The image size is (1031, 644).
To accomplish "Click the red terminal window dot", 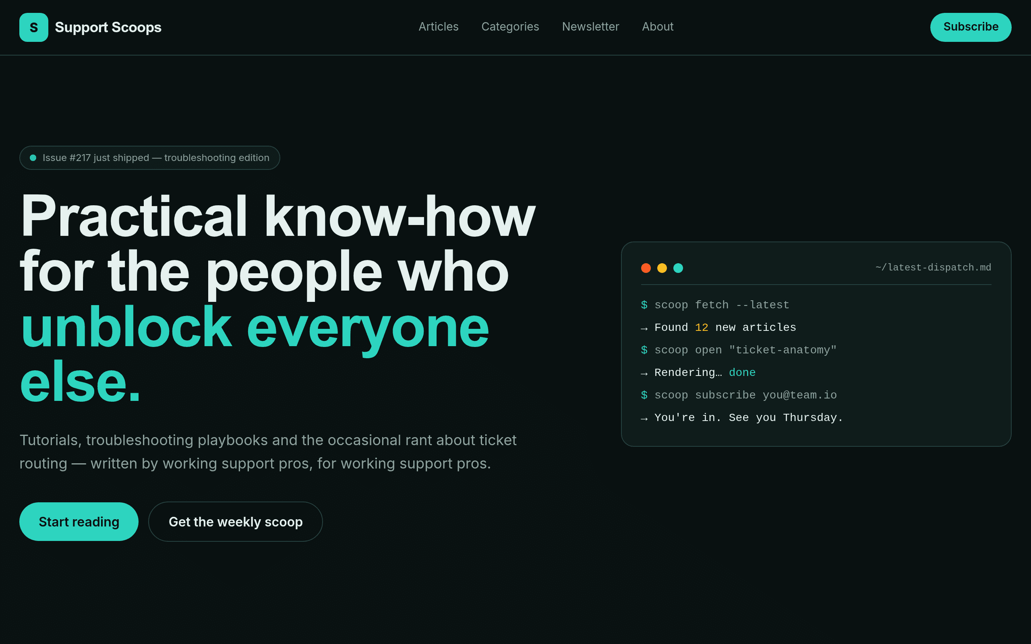I will 646,268.
